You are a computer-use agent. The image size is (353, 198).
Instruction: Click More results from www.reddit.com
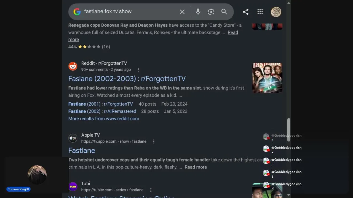tap(104, 119)
